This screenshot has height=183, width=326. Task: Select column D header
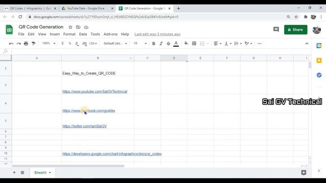point(174,58)
